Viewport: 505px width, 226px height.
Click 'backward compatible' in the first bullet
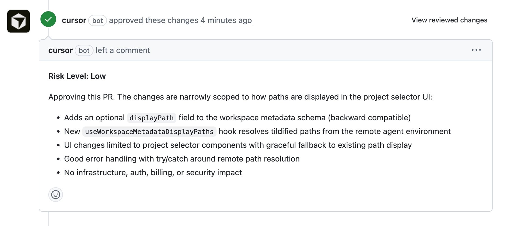tap(369, 117)
